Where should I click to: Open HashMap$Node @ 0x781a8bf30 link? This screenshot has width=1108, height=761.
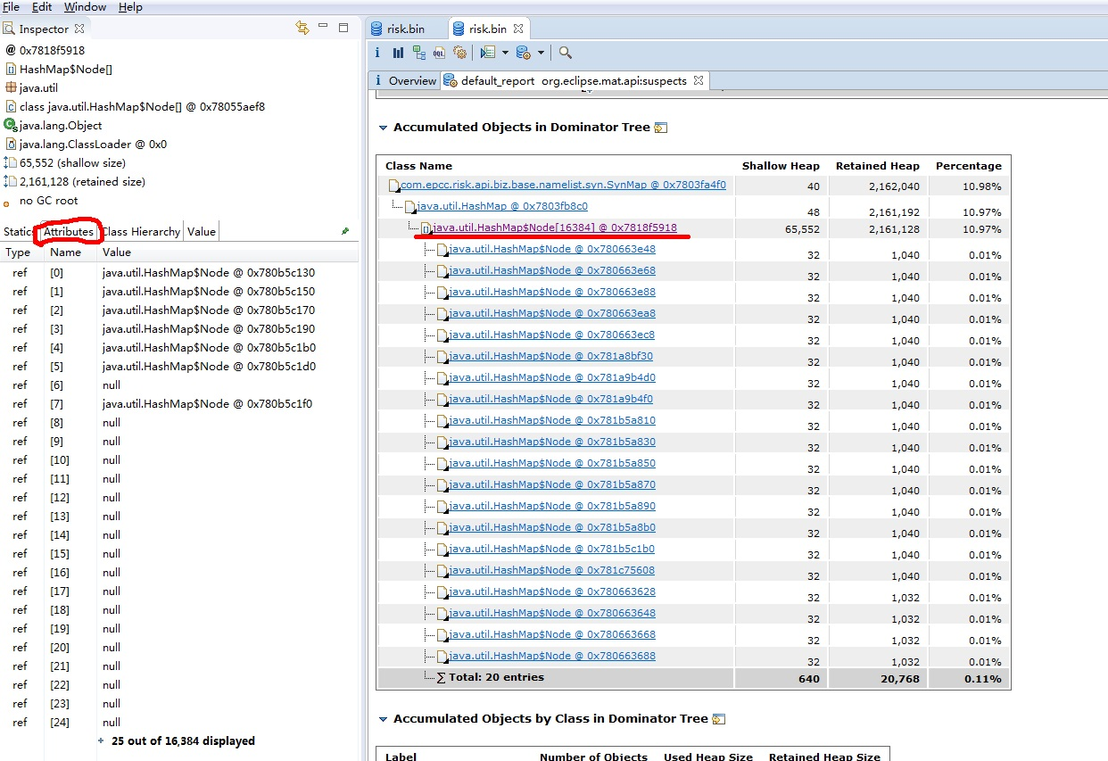pos(550,357)
